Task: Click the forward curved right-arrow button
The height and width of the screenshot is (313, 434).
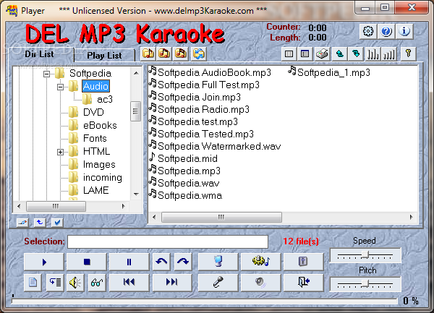Action: pos(183,262)
